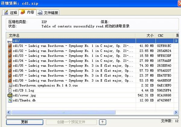The image size is (181, 127).
Task: Click the CRC value 167FAADF
Action: click(x=164, y=61)
